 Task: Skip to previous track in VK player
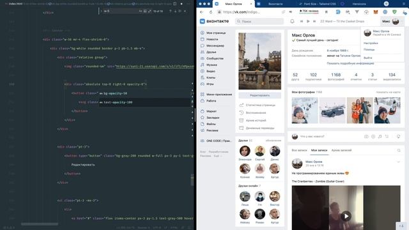click(x=301, y=21)
